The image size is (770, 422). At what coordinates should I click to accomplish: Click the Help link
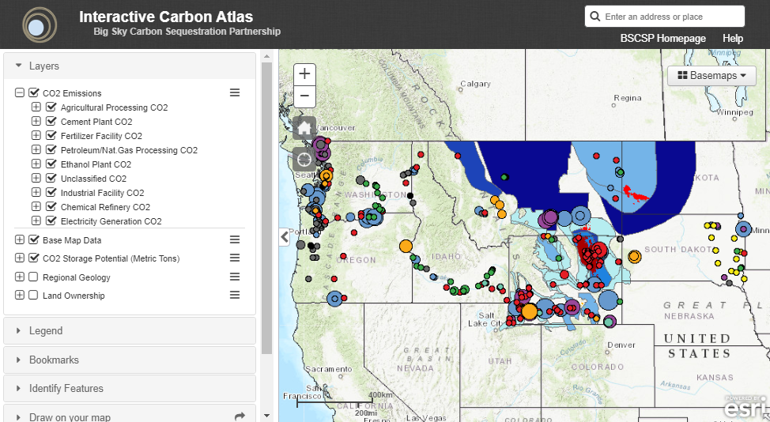tap(732, 39)
